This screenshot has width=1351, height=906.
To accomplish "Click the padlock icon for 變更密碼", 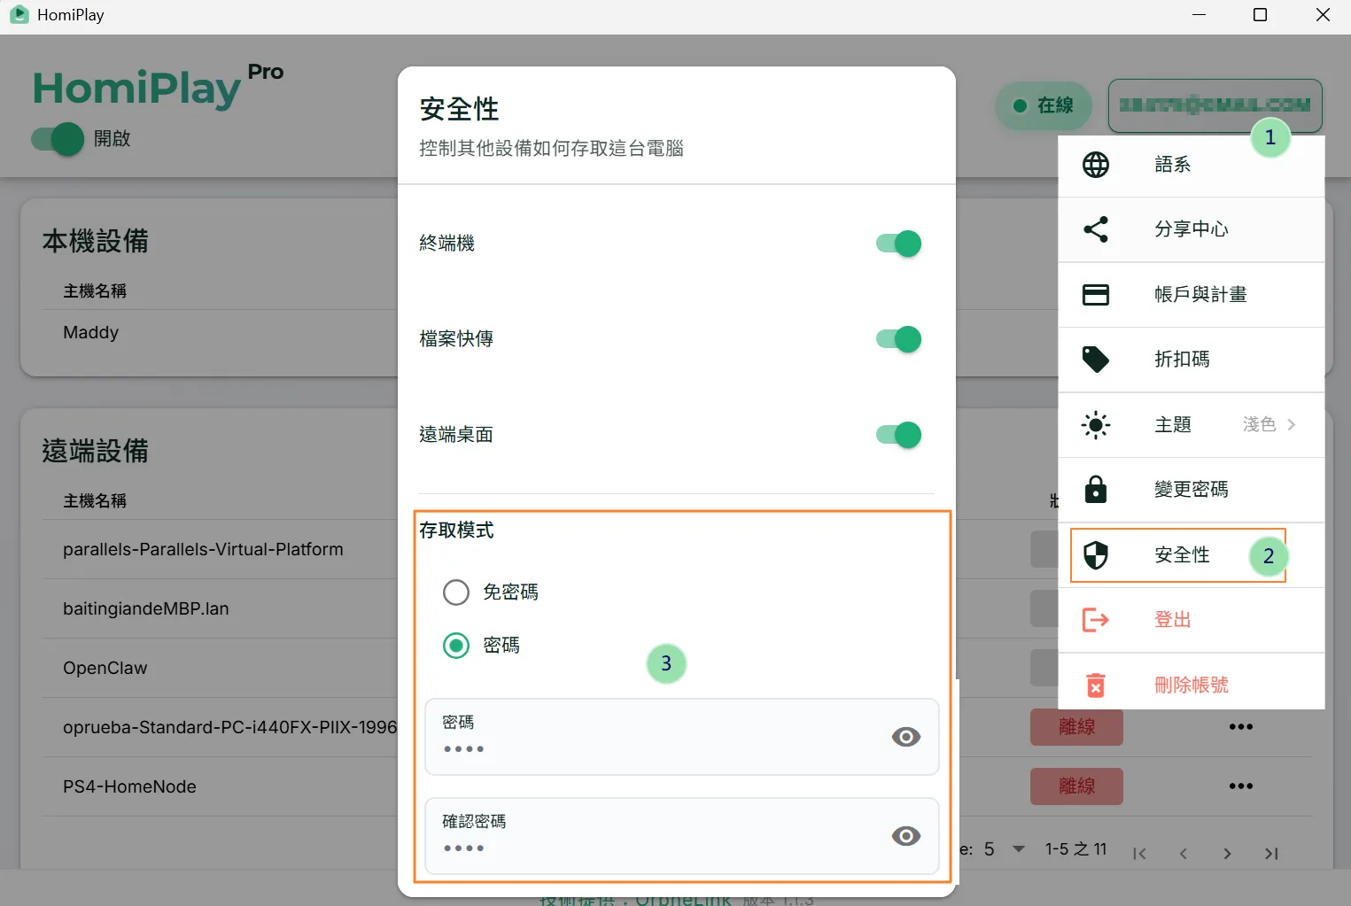I will 1096,489.
